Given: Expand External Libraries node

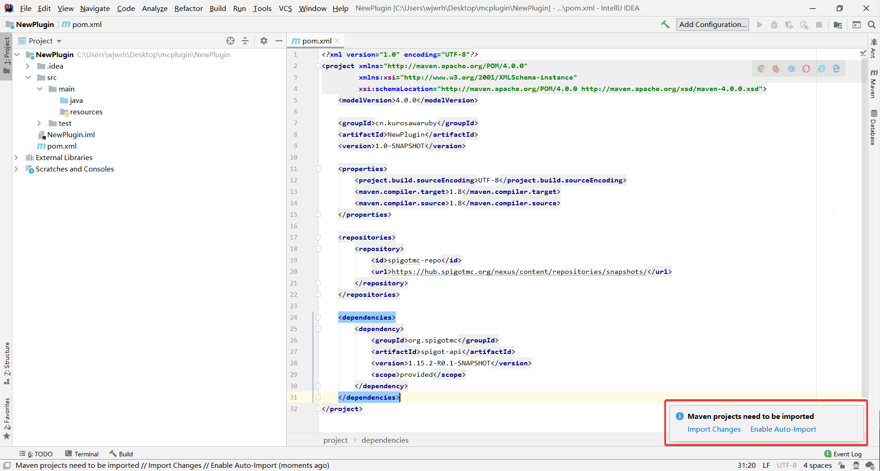Looking at the screenshot, I should pyautogui.click(x=16, y=157).
